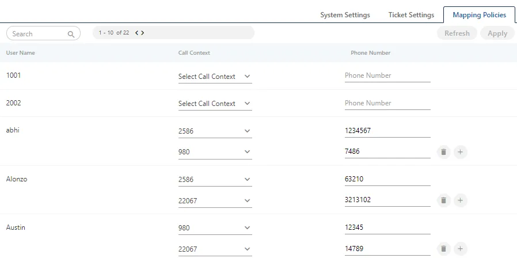Expand Alonzo's 22067 call context dropdown
This screenshot has width=517, height=258.
pyautogui.click(x=215, y=200)
